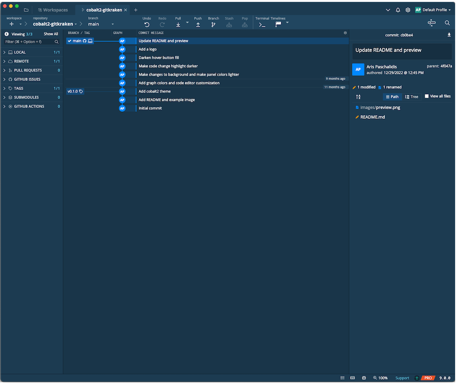
Task: Open Timelines dropdown arrow
Action: [x=288, y=23]
